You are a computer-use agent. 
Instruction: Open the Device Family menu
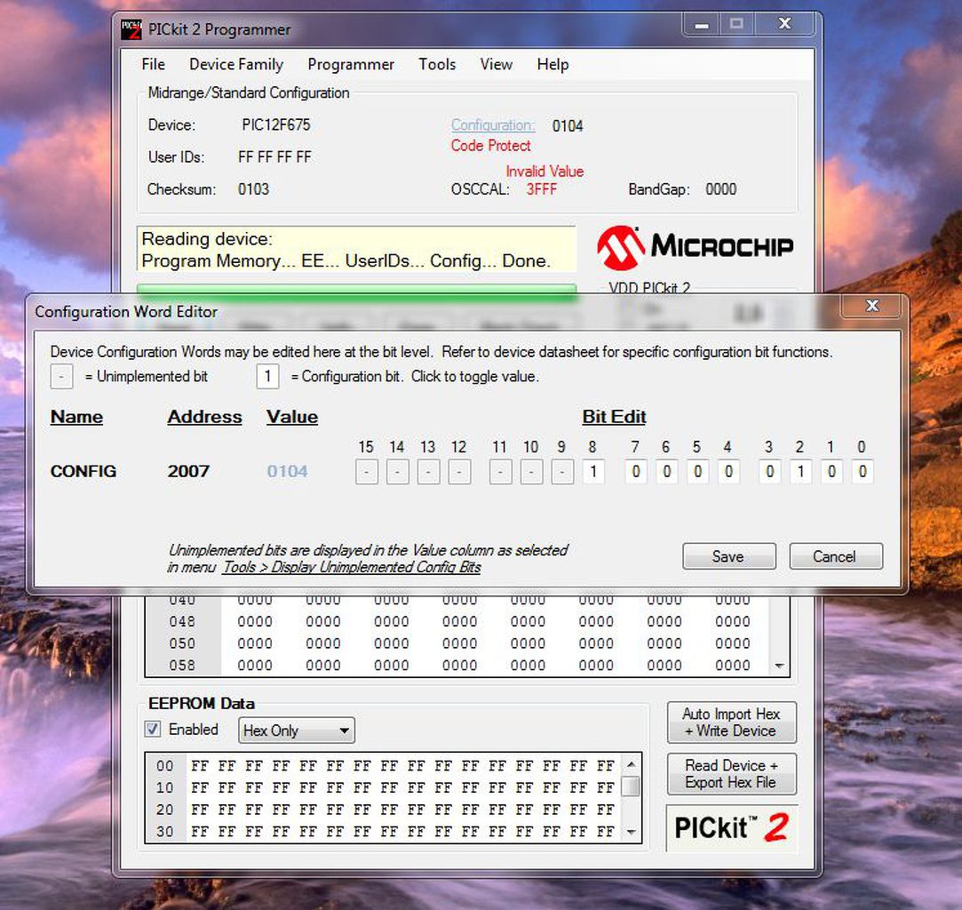coord(236,65)
